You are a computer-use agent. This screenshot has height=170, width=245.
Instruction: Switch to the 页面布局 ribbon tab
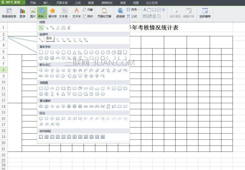tap(62, 2)
